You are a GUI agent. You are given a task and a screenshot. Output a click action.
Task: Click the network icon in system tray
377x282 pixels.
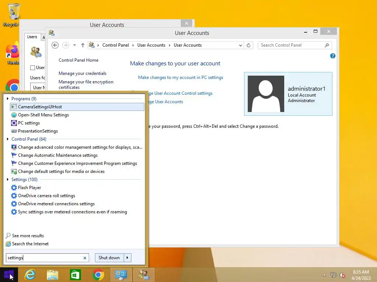coord(334,275)
